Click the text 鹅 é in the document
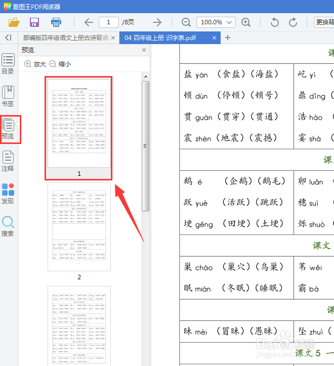This screenshot has height=366, width=334. 193,181
